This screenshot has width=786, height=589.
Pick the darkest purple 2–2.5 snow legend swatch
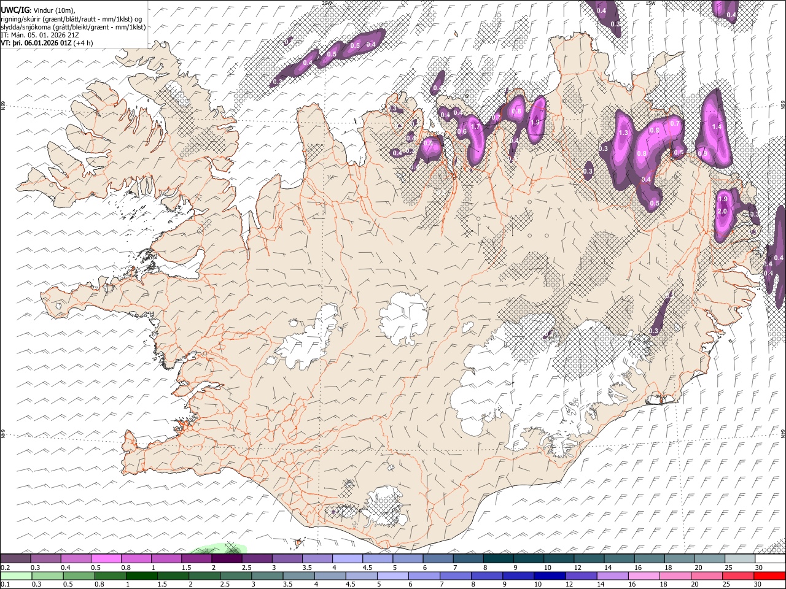(x=227, y=559)
